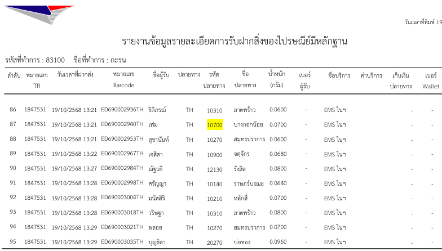The width and height of the screenshot is (442, 251).
Task: Click the ชื่อปลายทาง column header
Action: (245, 80)
